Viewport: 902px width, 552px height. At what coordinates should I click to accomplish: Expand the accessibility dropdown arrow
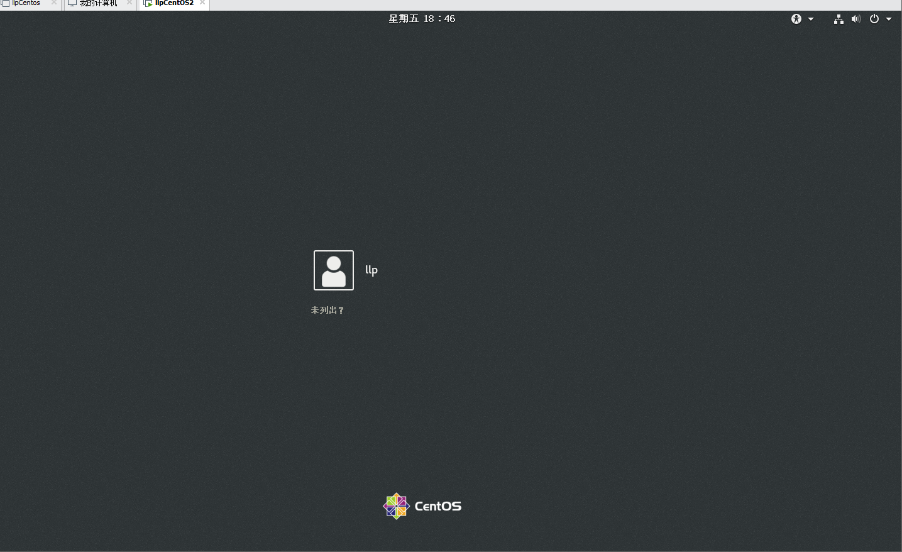click(x=811, y=19)
